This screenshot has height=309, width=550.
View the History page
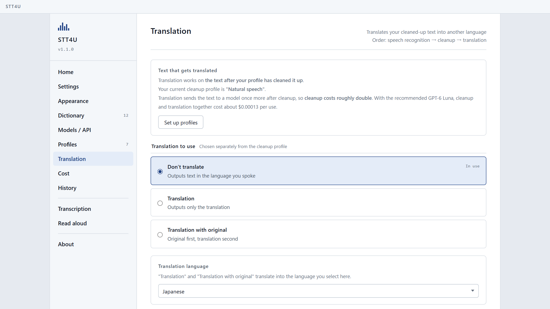[93, 188]
